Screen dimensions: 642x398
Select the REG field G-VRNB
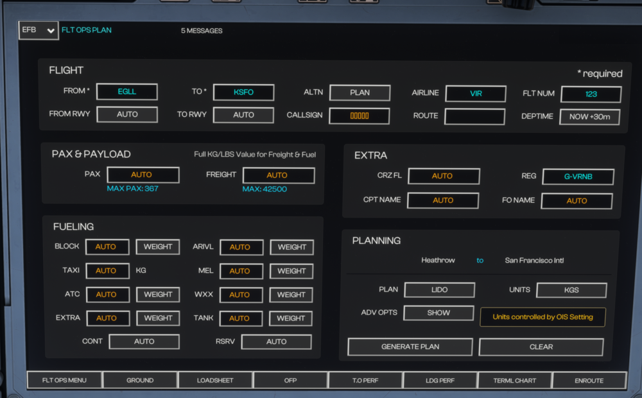click(x=578, y=177)
